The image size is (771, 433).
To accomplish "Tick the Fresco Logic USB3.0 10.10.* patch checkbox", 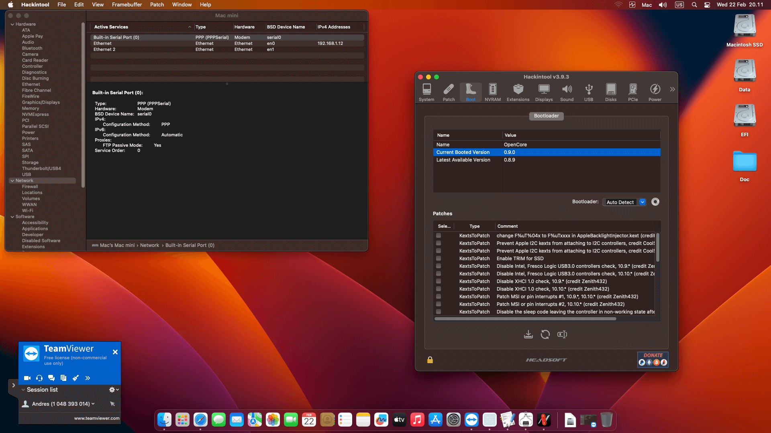I will point(439,274).
